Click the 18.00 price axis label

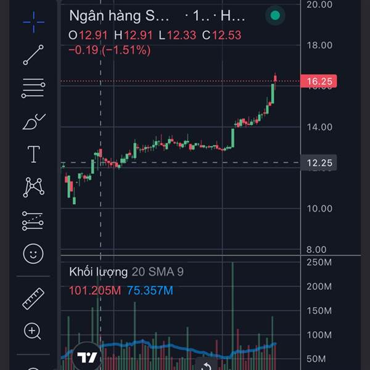(319, 45)
